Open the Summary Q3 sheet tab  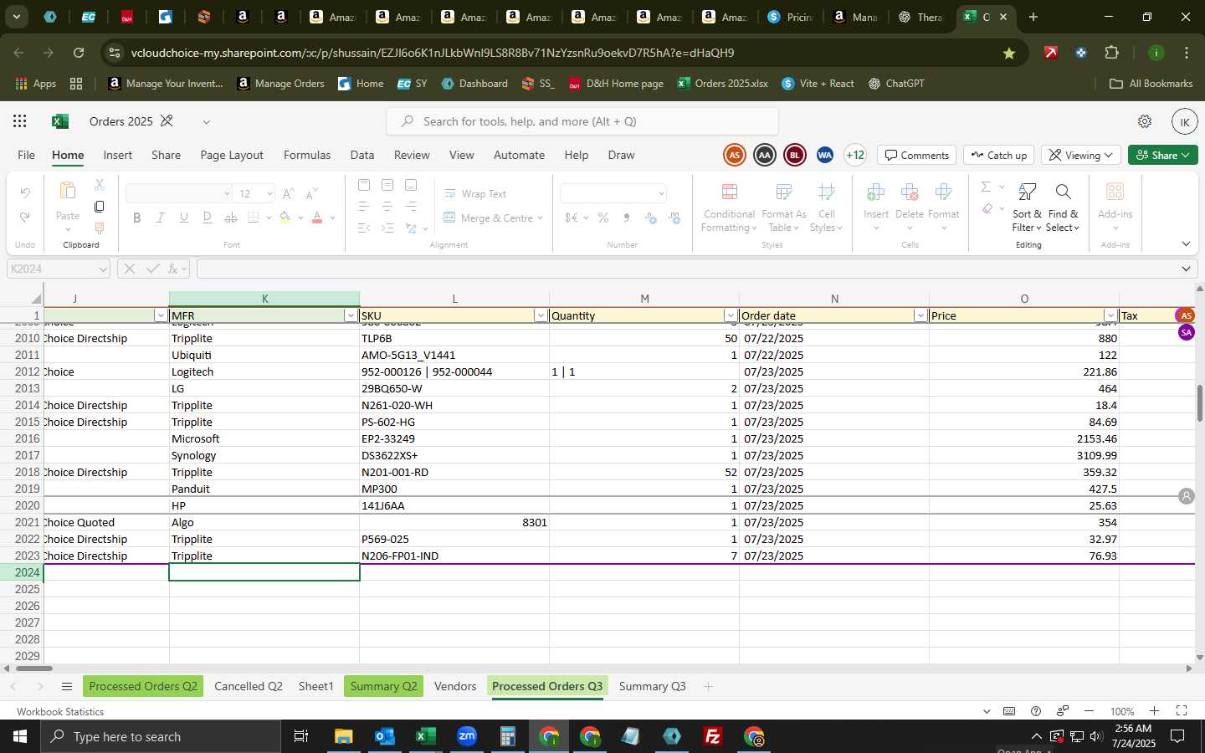point(652,686)
